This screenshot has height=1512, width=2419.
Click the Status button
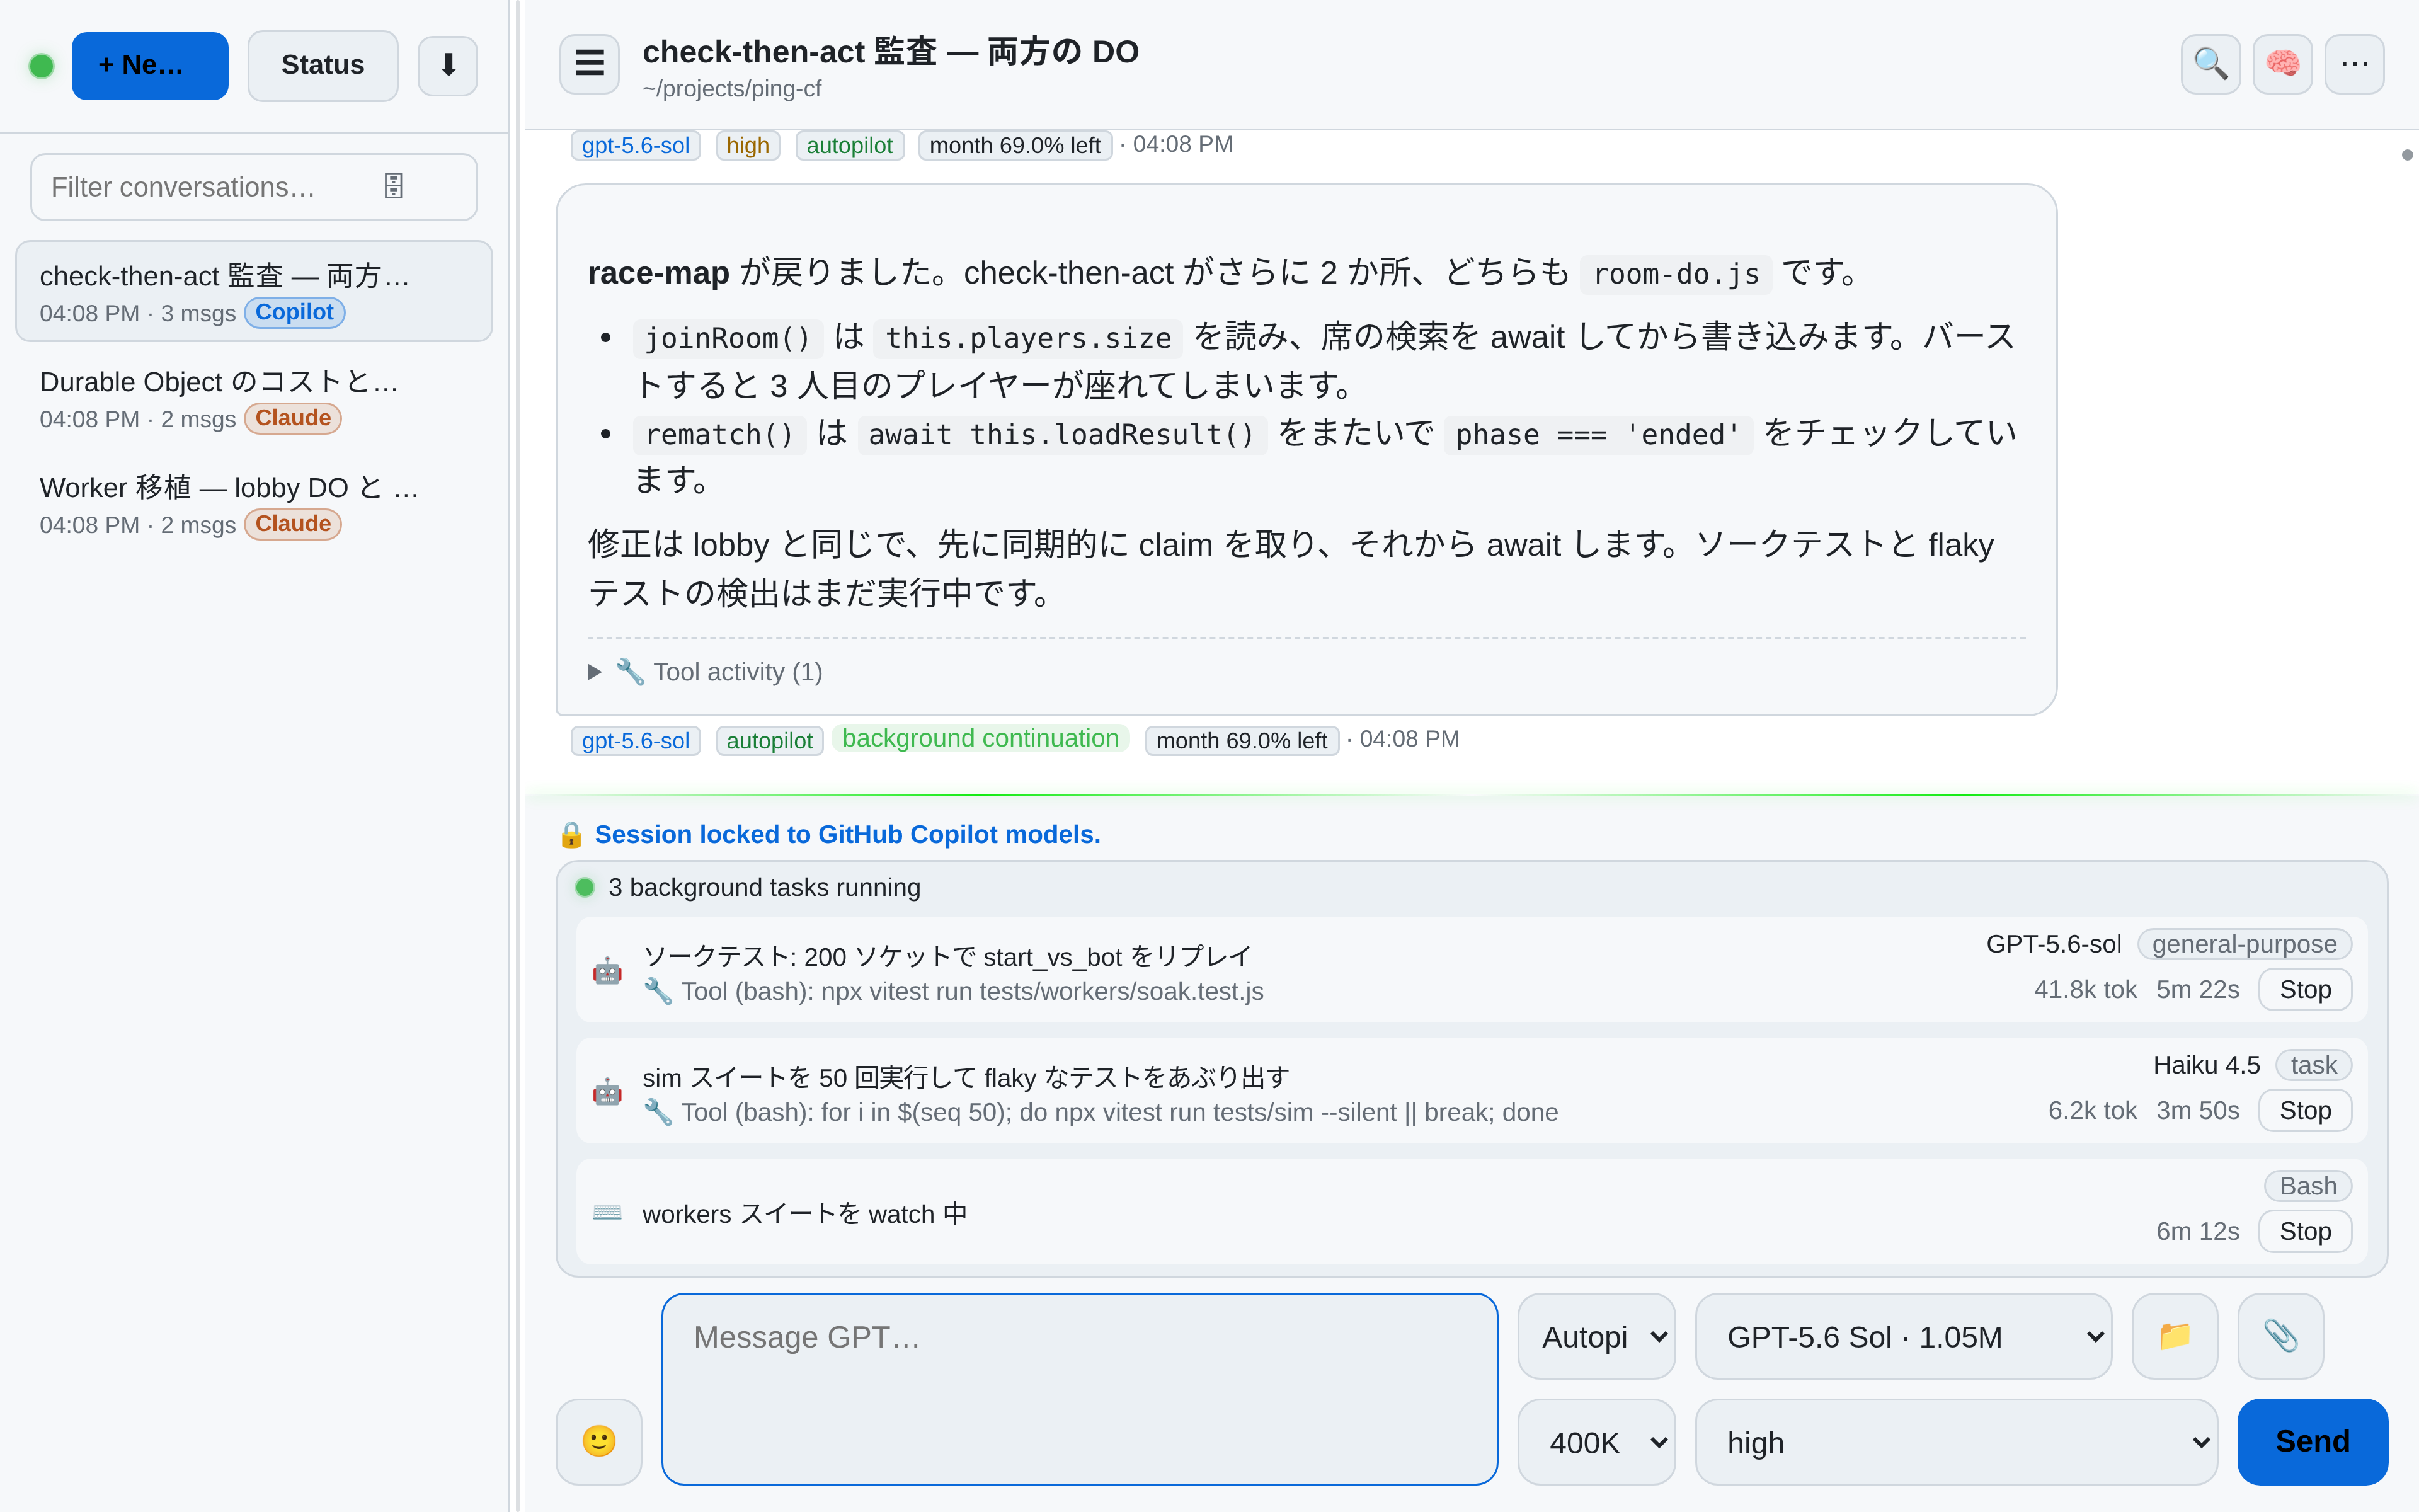(x=323, y=65)
